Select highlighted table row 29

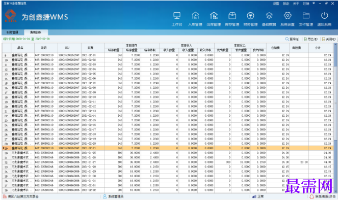click(x=168, y=148)
